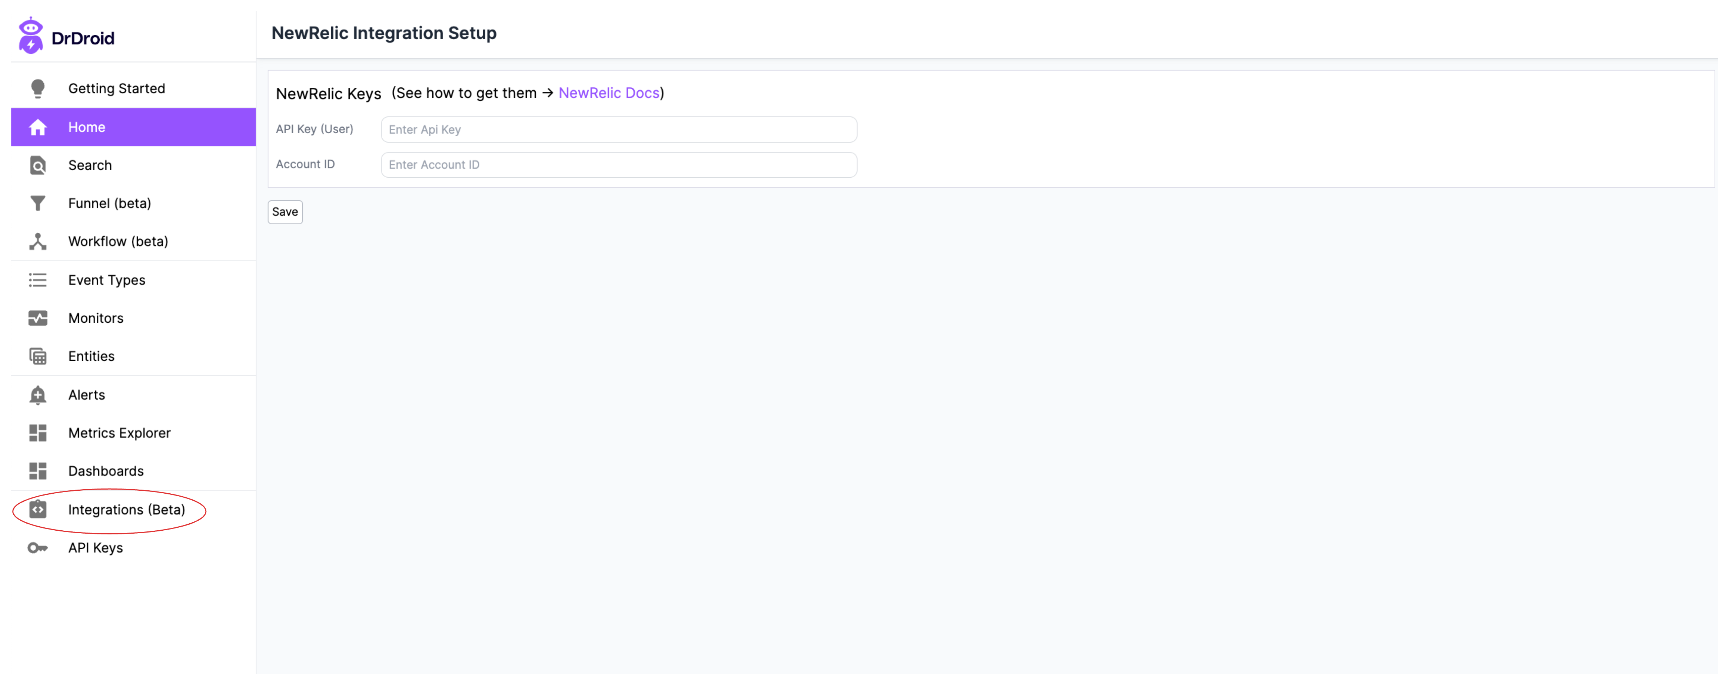The width and height of the screenshot is (1729, 685).
Task: Go to Metrics Explorer
Action: click(x=119, y=434)
